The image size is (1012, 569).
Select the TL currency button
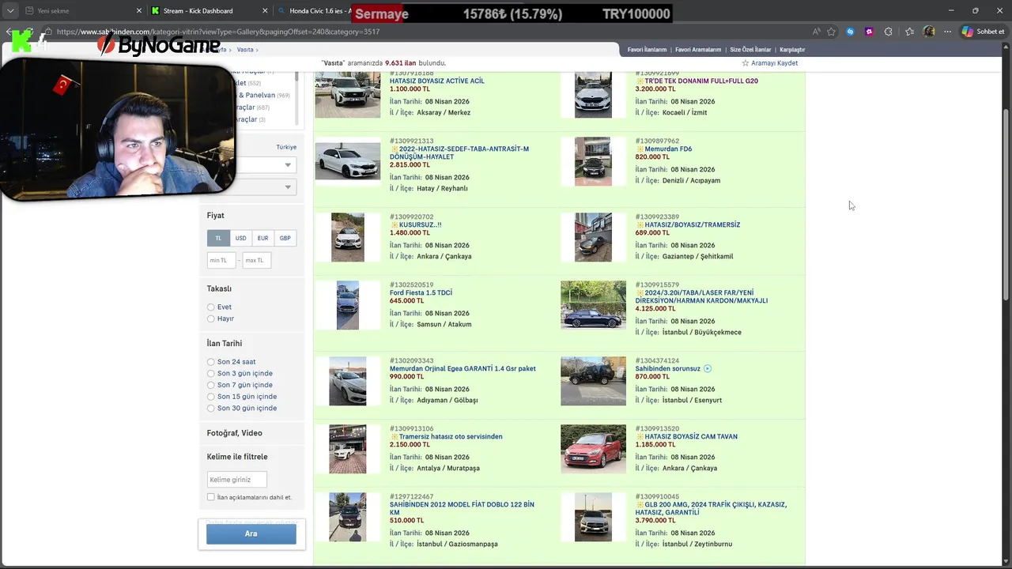click(218, 238)
